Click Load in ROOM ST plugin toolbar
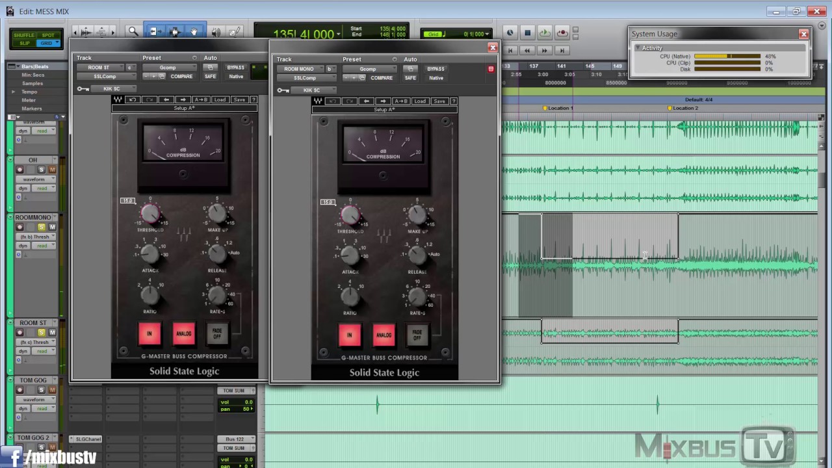832x468 pixels. click(x=220, y=99)
